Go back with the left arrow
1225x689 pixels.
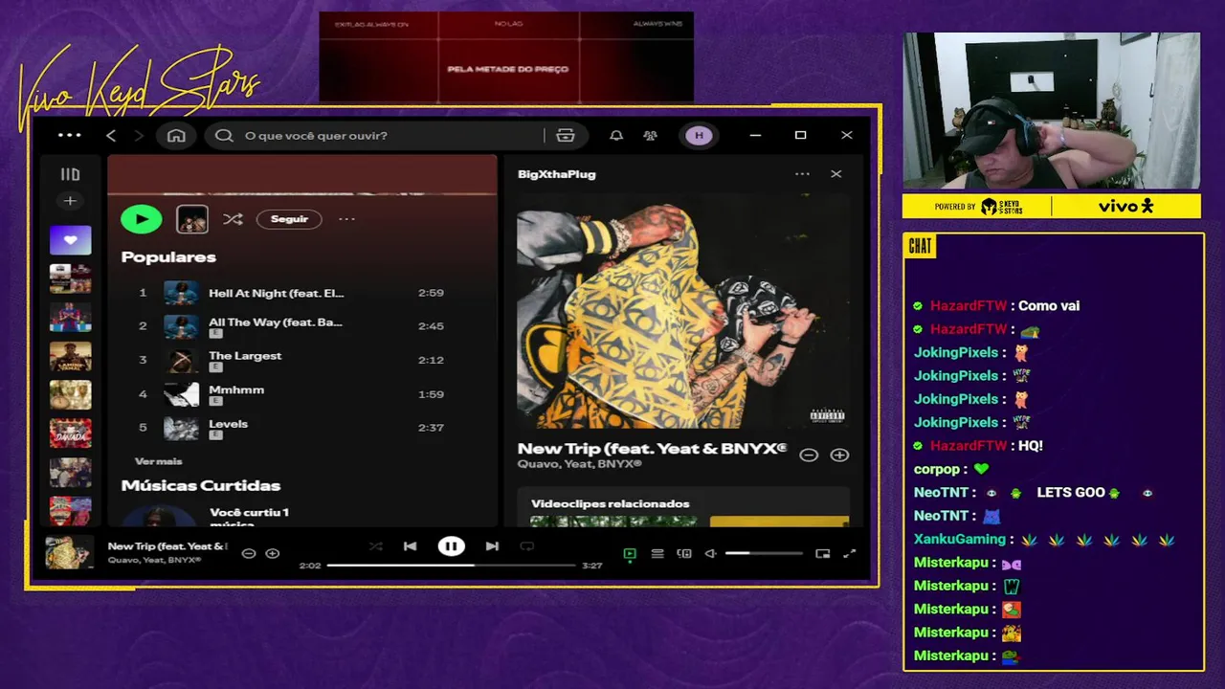tap(111, 136)
